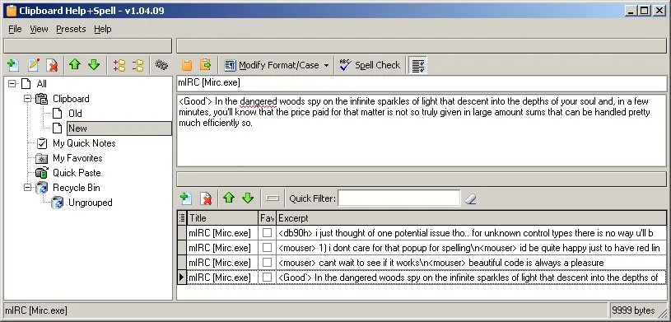This screenshot has height=322, width=671.
Task: Select the Recycle Bin group
Action: click(x=77, y=188)
